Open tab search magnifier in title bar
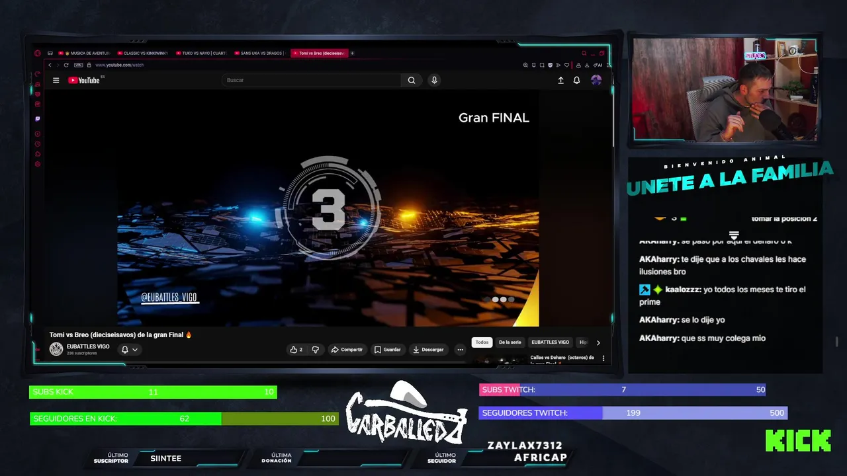The height and width of the screenshot is (476, 847). click(584, 53)
